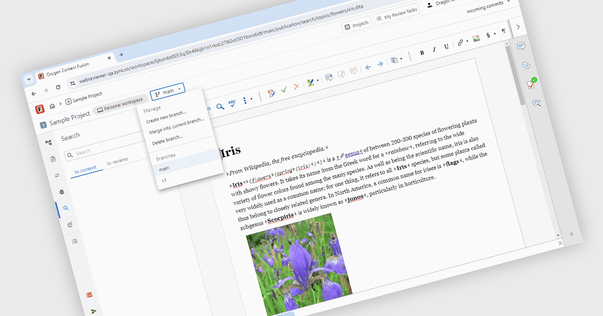The height and width of the screenshot is (316, 603).
Task: Click the highlighter marker icon
Action: point(311,82)
